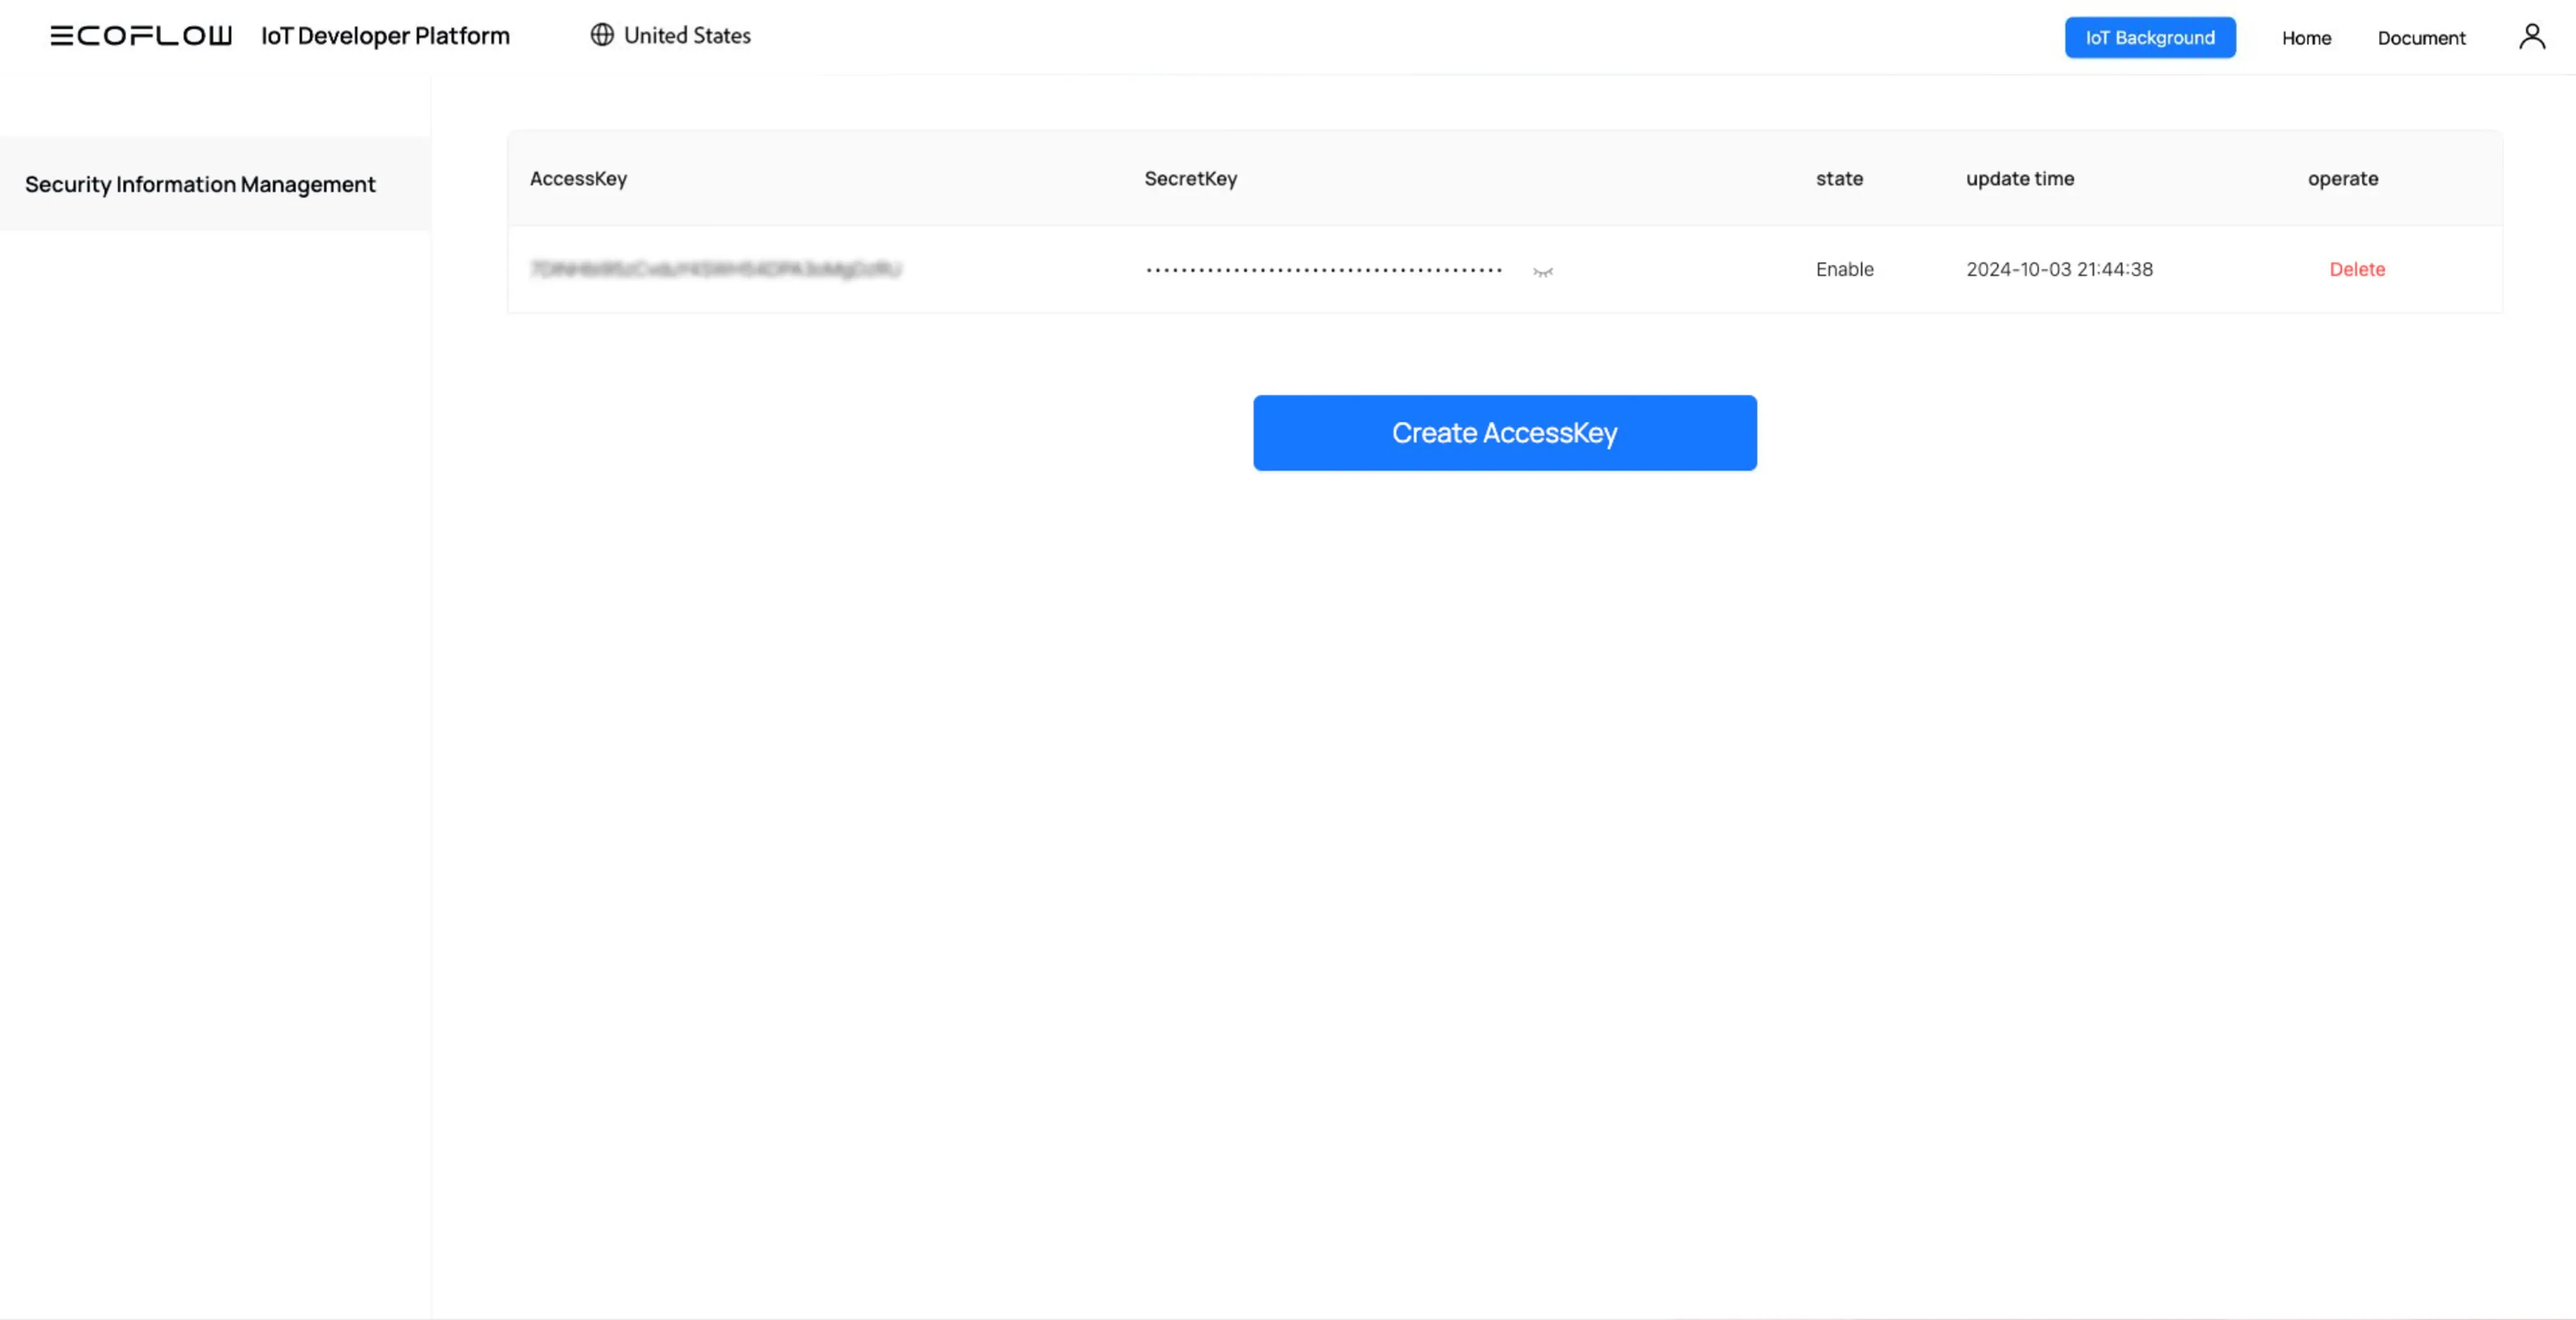Open IoT Background
The width and height of the screenshot is (2576, 1320).
[x=2150, y=38]
